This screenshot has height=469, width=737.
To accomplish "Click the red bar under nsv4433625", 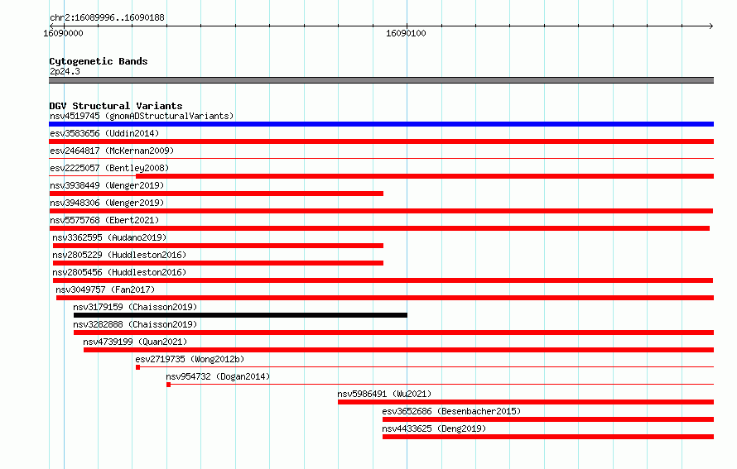I will coord(548,437).
